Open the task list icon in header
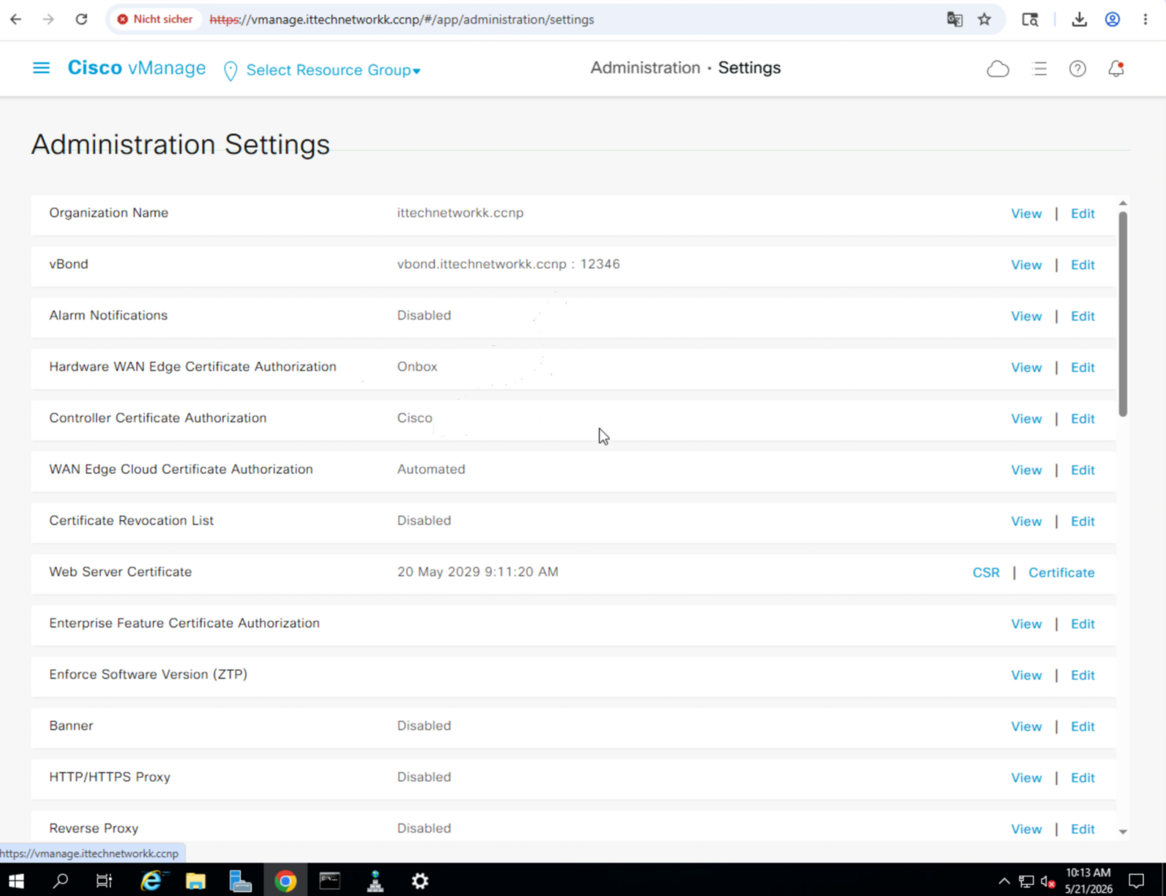This screenshot has width=1166, height=896. [1039, 69]
